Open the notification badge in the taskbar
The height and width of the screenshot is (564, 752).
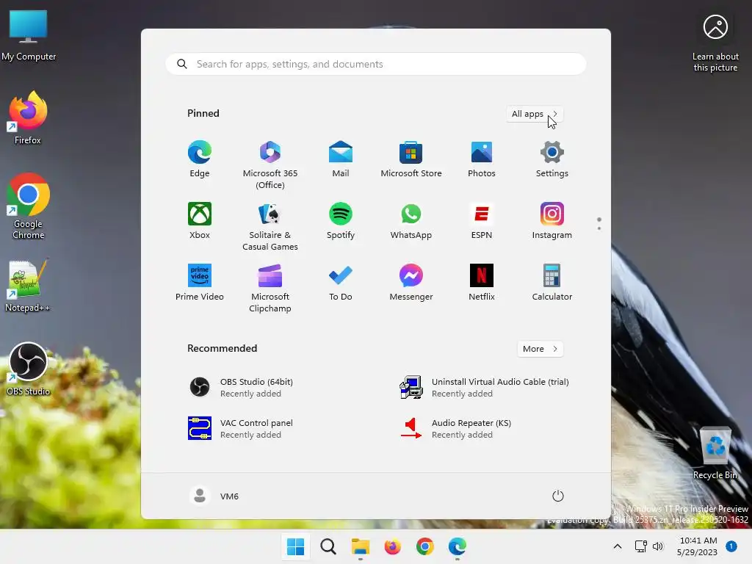(731, 546)
